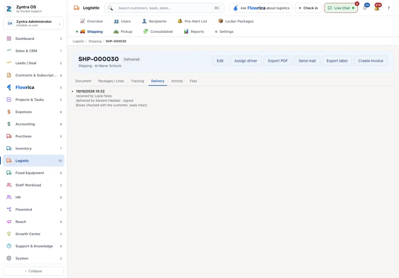The height and width of the screenshot is (278, 399).
Task: Click the Accounting dollar icon
Action: 9,124
